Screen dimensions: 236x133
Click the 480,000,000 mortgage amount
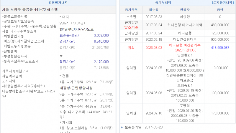click(x=220, y=25)
